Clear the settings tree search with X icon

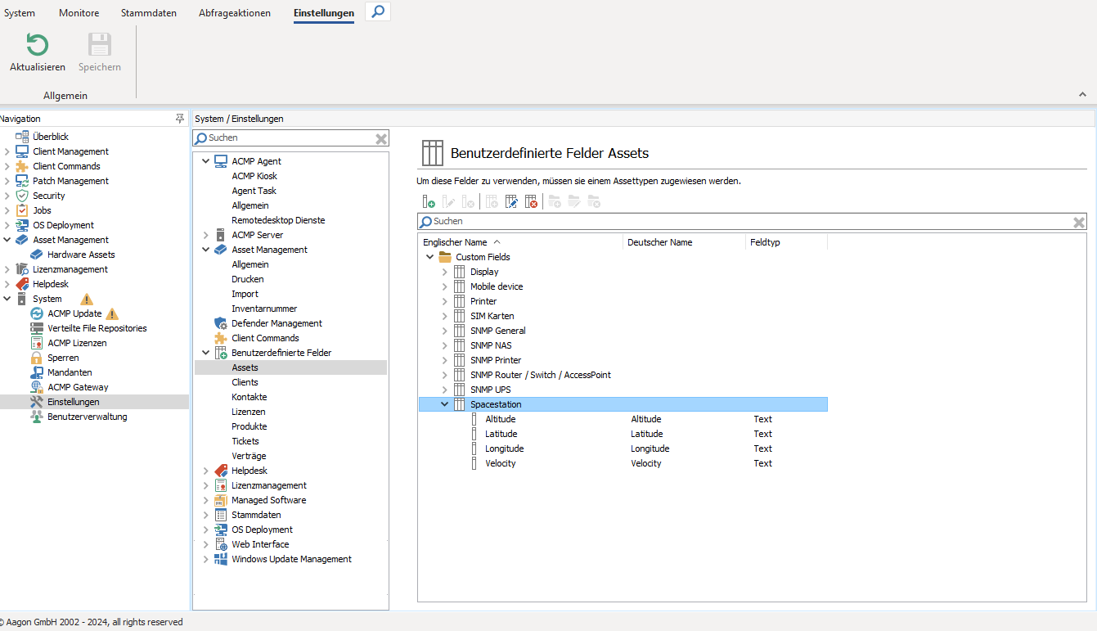tap(381, 139)
